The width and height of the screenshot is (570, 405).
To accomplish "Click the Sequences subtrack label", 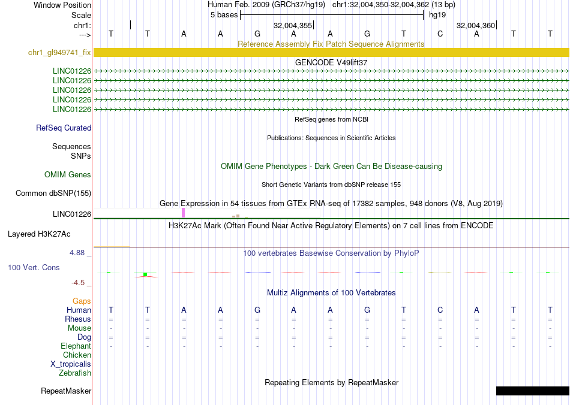I will coord(71,147).
